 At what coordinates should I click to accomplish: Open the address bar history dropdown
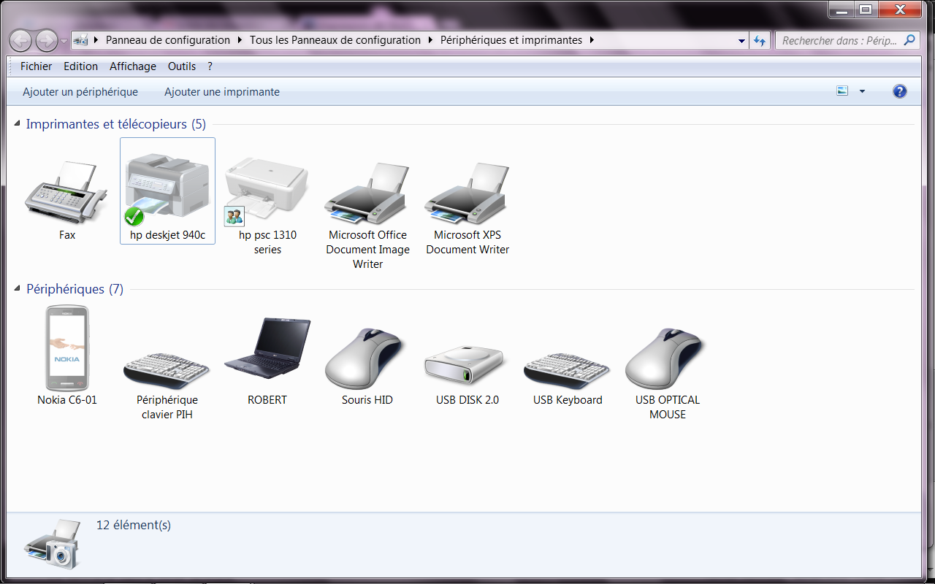coord(742,40)
